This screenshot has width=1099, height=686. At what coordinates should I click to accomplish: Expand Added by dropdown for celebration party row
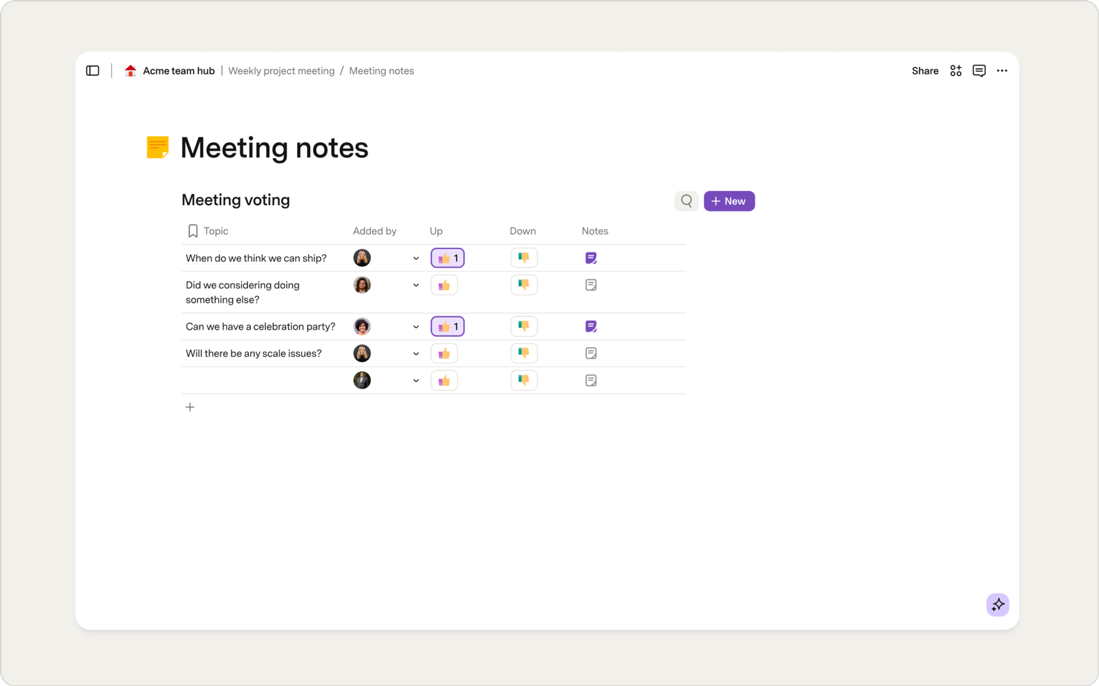pyautogui.click(x=416, y=327)
